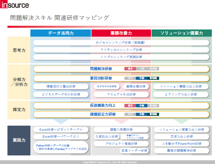The image size is (215, 164).
Task: Select the ソリューション提案力 column header
Action: click(182, 33)
